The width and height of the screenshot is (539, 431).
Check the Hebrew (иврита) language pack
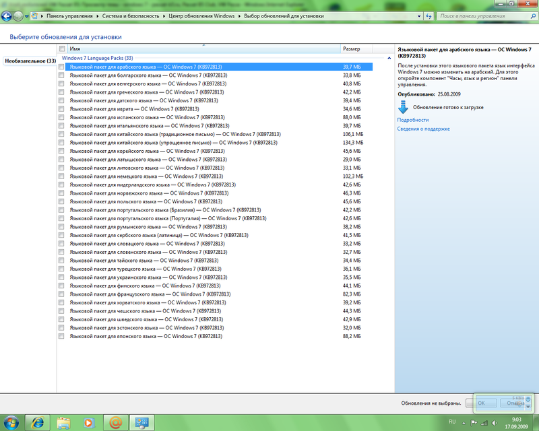61,108
